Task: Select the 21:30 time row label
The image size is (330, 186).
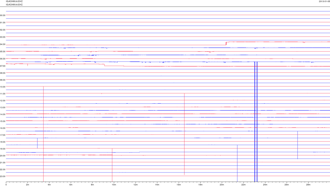Action: [3, 163]
